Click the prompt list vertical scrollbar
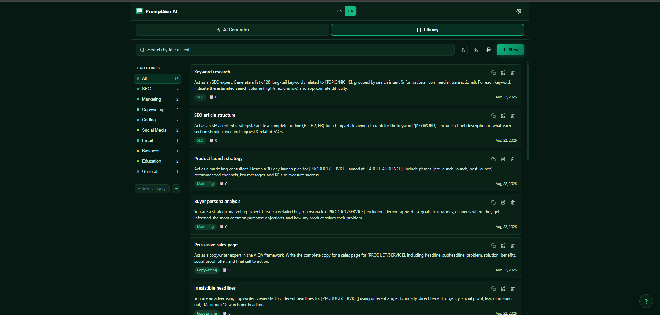 (x=527, y=112)
